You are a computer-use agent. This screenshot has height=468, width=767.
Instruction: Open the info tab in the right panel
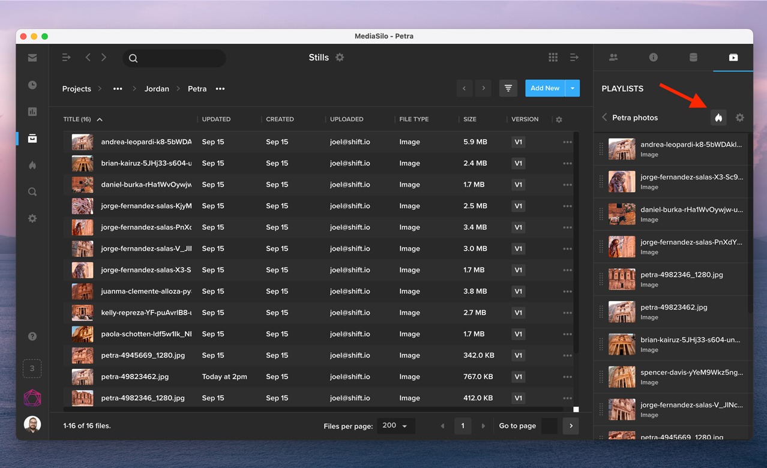653,58
